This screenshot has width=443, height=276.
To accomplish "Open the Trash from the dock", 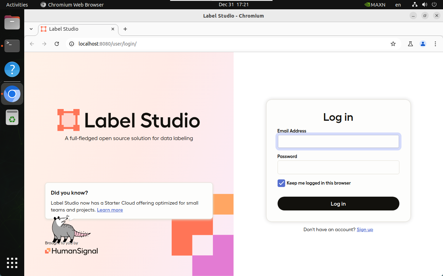I will tap(12, 118).
